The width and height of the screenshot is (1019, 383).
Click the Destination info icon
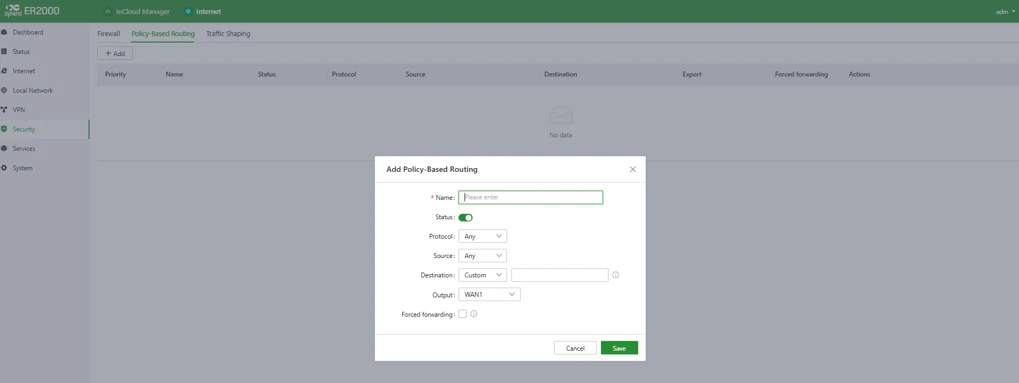pos(615,275)
